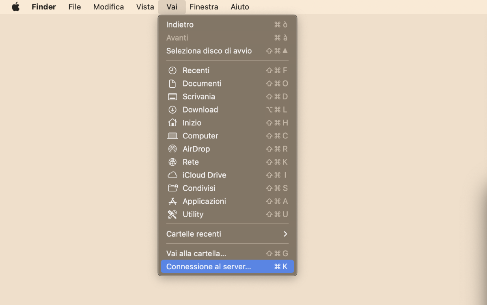Click the Condivisi label
487x305 pixels.
[x=199, y=188]
